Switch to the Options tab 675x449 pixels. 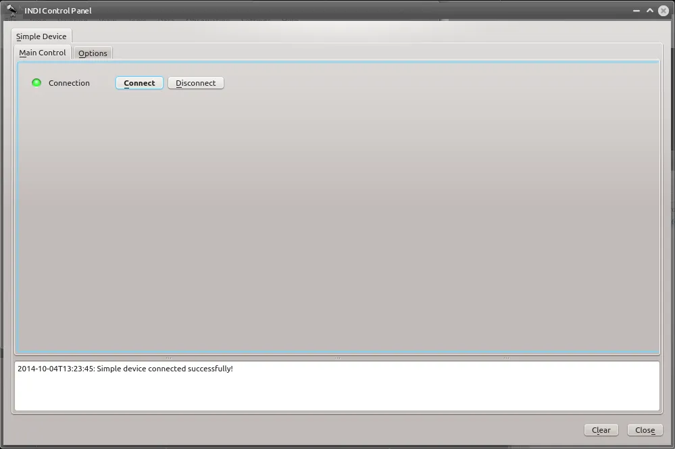93,53
